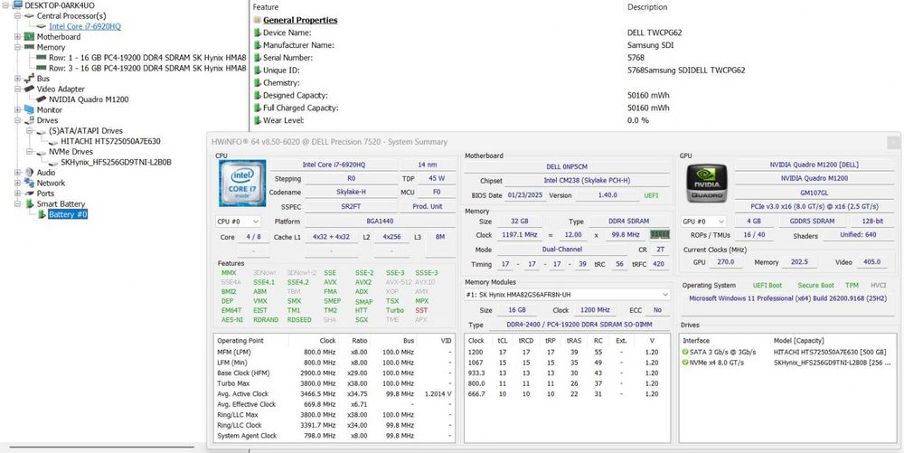Click the battery icon beside Battery #0
The height and width of the screenshot is (453, 904).
coord(42,214)
